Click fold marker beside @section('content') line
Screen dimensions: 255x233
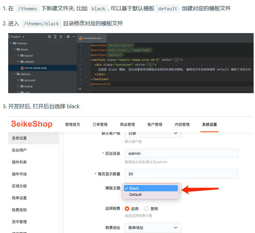[x=90, y=55]
